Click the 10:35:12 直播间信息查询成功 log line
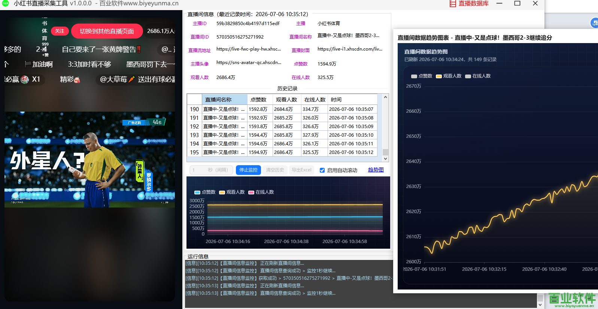Viewport: 598px width, 309px height. point(261,271)
